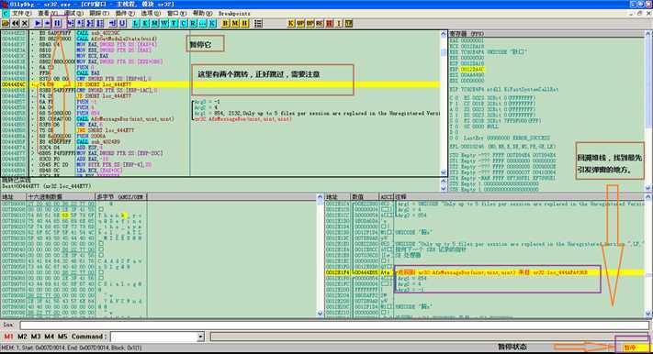This screenshot has width=653, height=354.
Task: Open the 窗口(W) menu
Action: (177, 14)
